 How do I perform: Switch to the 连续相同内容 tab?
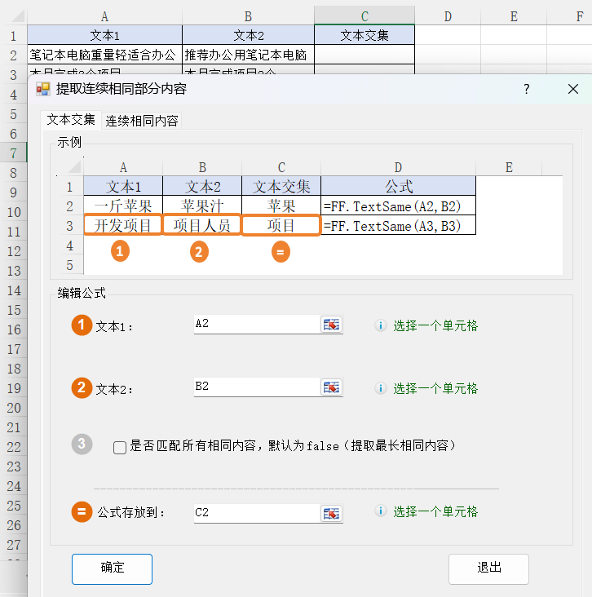click(142, 121)
